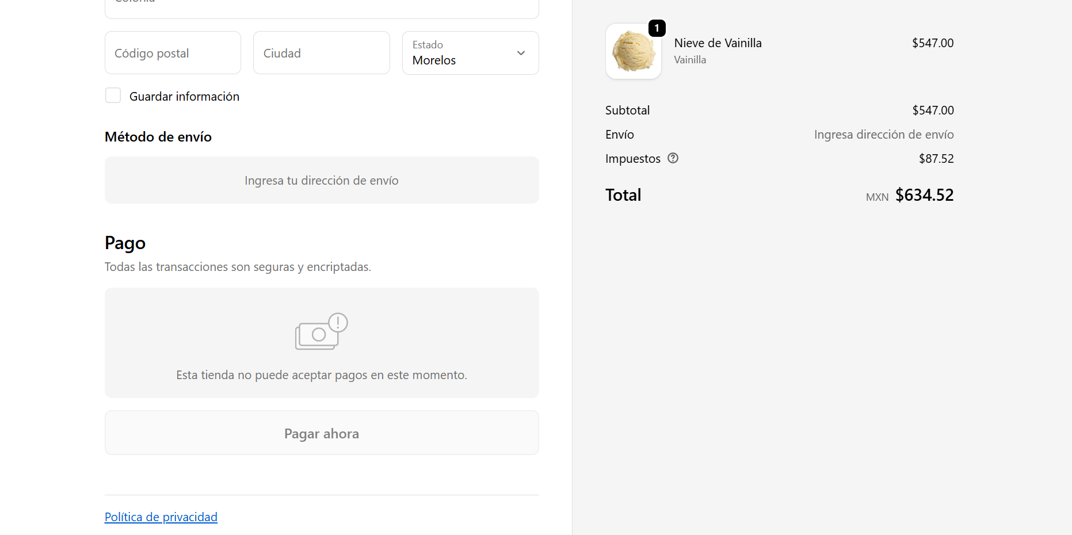Viewport: 1072px width, 535px height.
Task: Click the payment unavailable message text
Action: tap(322, 375)
